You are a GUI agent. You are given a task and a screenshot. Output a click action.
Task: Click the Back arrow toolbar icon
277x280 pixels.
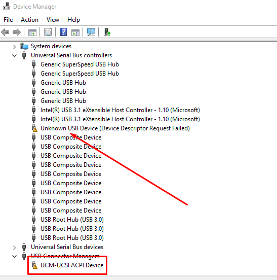coord(5,32)
